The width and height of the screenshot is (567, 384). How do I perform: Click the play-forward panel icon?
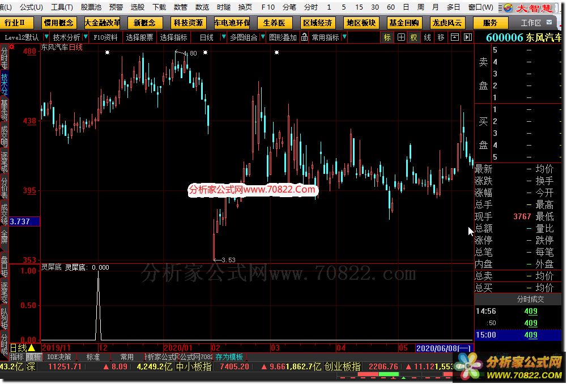[467, 37]
